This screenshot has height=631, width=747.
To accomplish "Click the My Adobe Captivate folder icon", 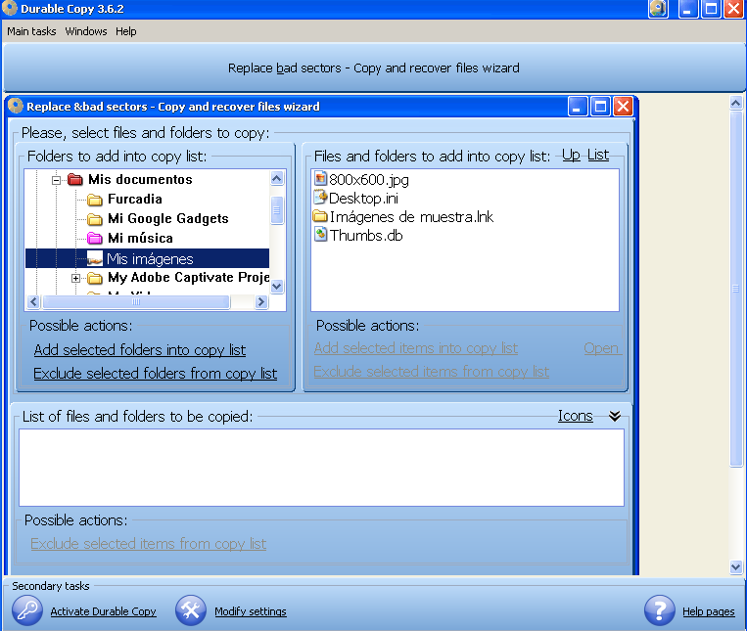I will point(95,278).
